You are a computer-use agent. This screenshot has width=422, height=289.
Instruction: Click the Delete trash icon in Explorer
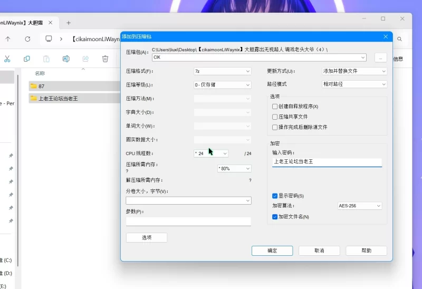[105, 59]
